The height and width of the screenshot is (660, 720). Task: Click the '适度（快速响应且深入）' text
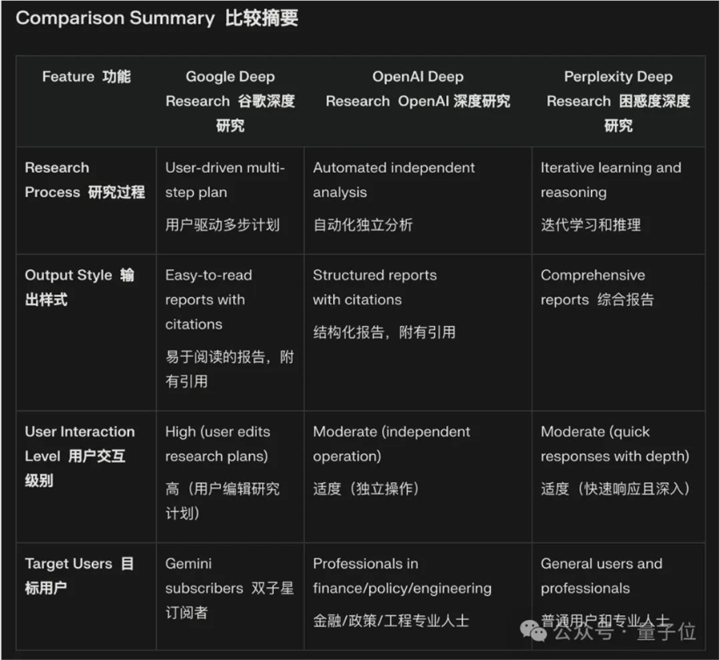coord(615,489)
